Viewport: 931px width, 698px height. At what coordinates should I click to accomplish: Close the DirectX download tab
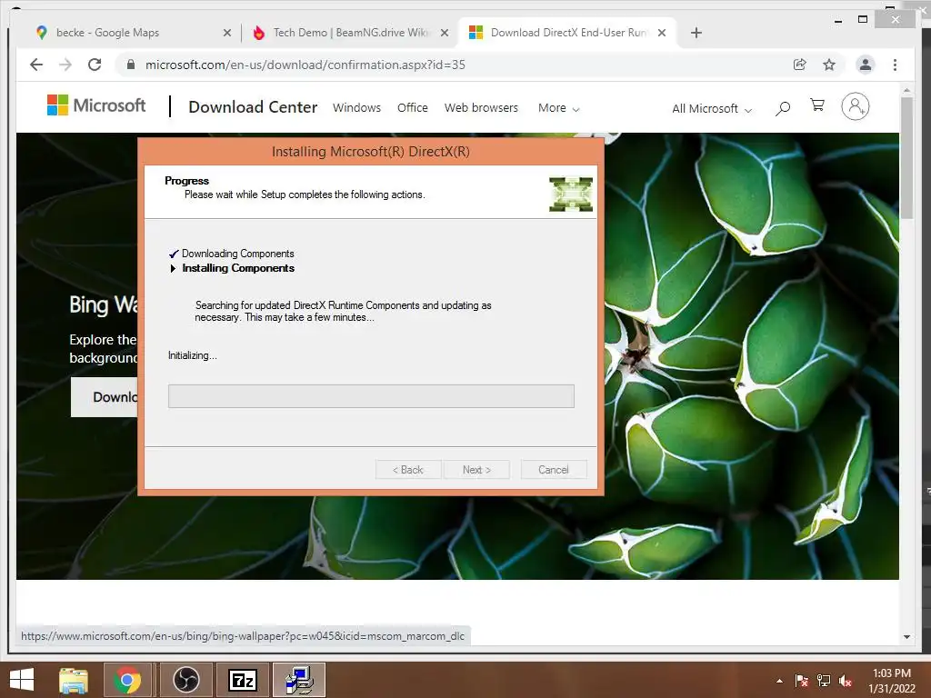pos(662,33)
